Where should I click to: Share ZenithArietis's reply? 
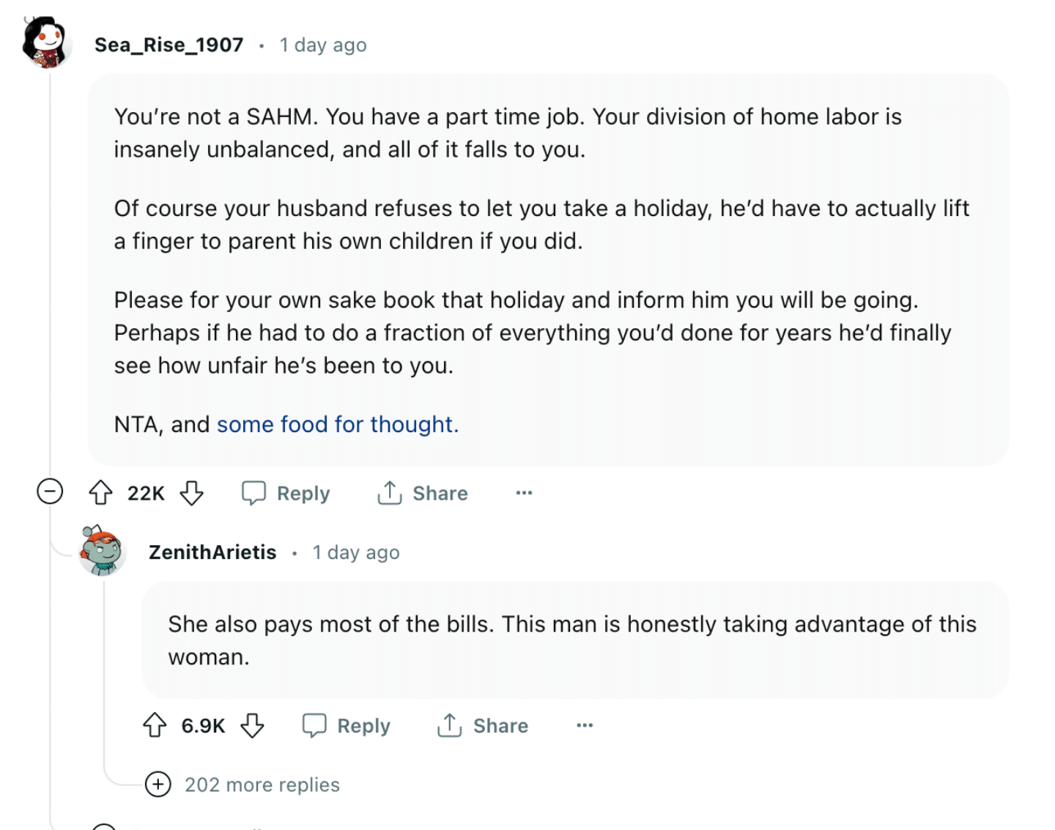click(x=483, y=725)
